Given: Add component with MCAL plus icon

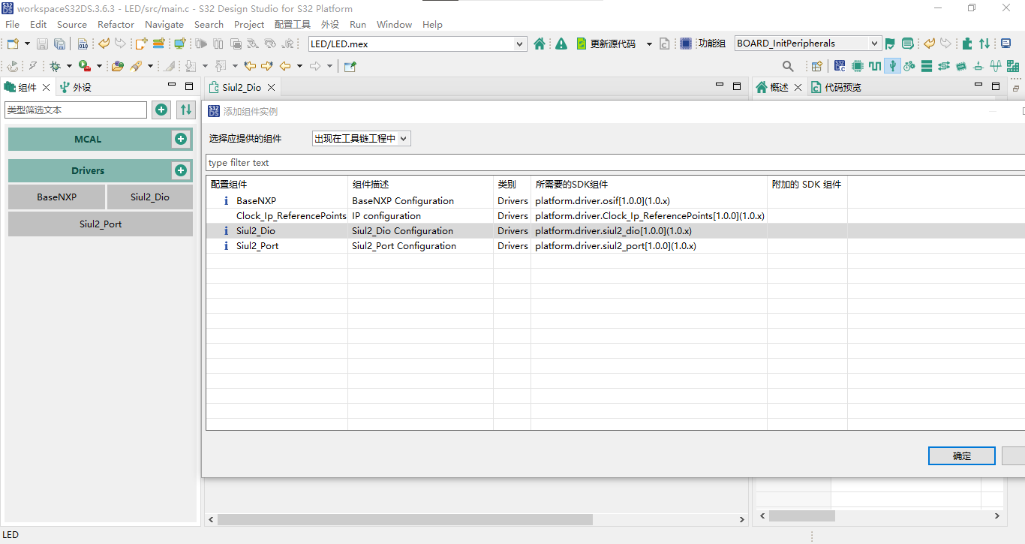Looking at the screenshot, I should (x=180, y=139).
